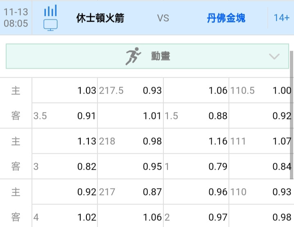Expand the 動畫 panel chevron
This screenshot has width=294, height=227.
[274, 56]
